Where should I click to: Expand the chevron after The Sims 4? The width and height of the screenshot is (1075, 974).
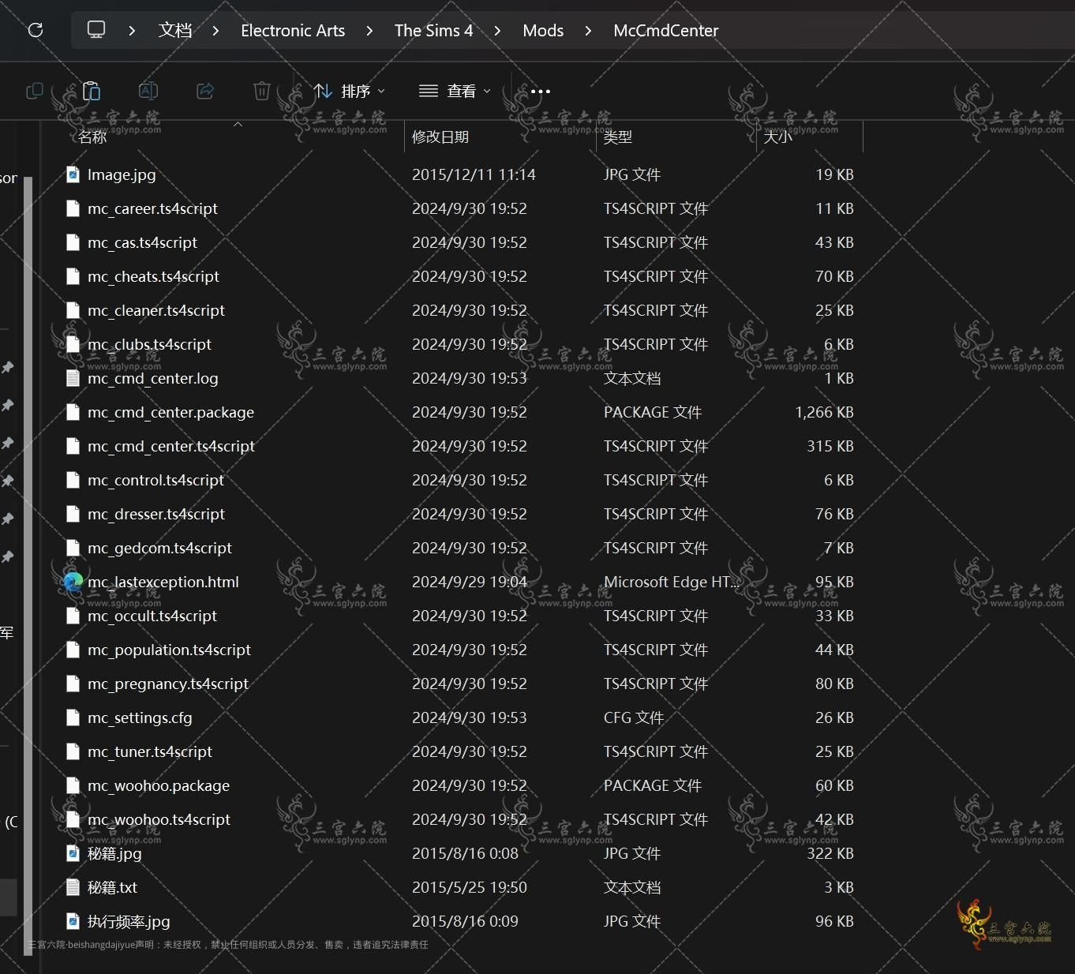[497, 31]
